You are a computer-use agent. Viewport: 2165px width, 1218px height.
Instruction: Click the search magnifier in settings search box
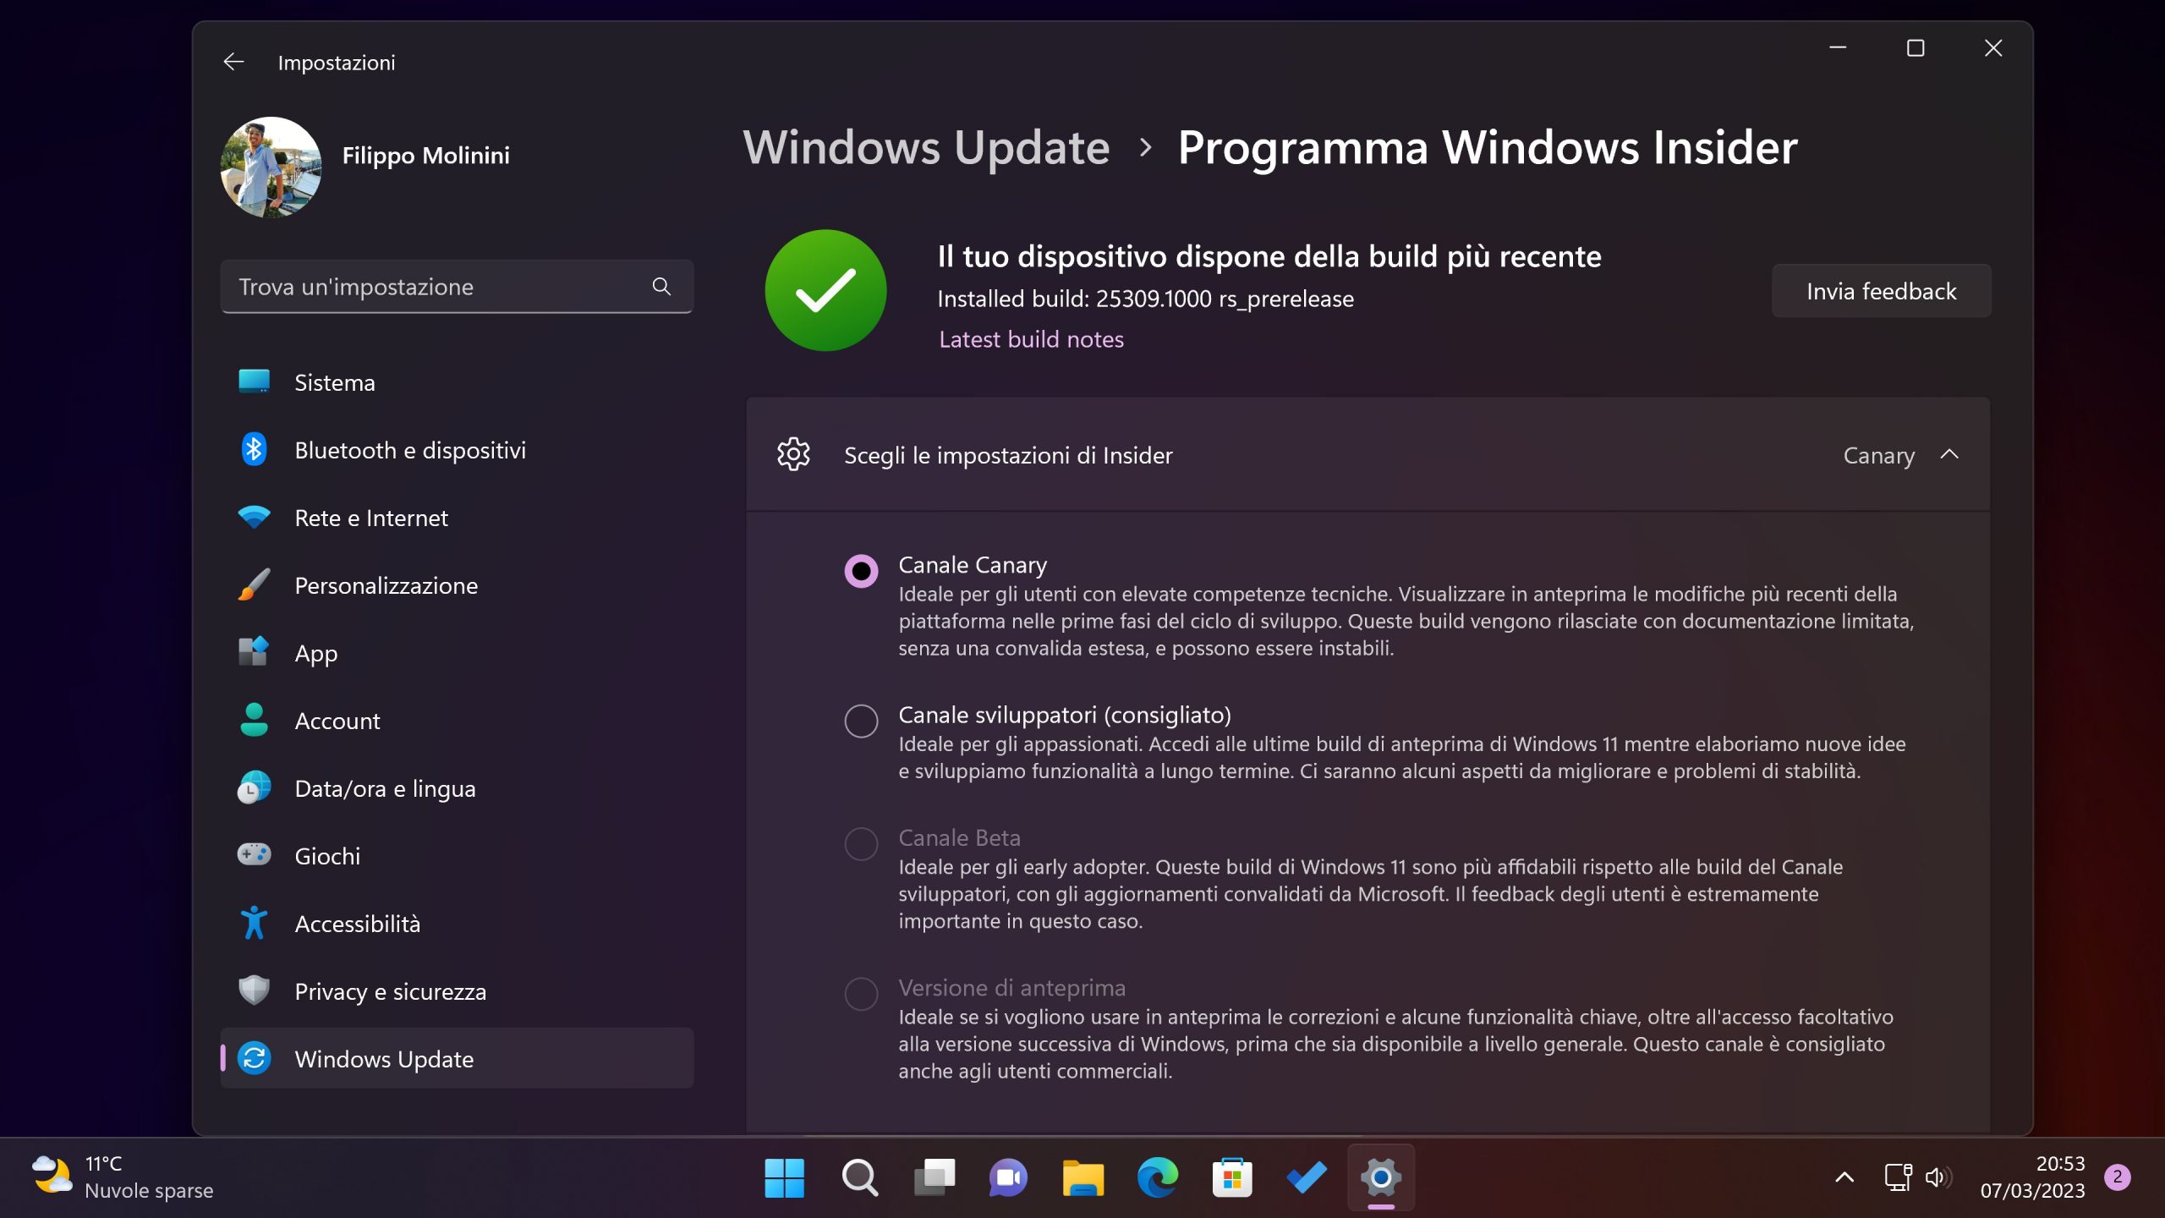(661, 287)
